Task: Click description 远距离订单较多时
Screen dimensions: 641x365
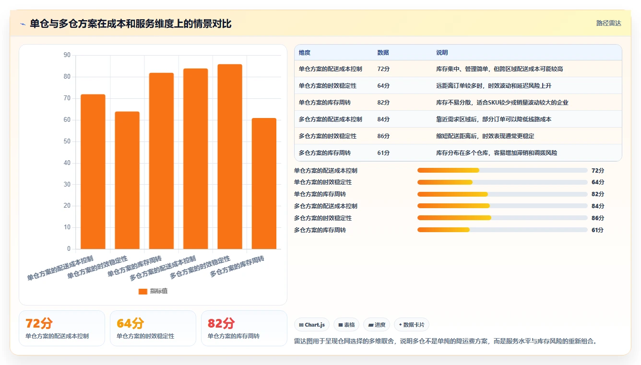Action: (x=494, y=86)
